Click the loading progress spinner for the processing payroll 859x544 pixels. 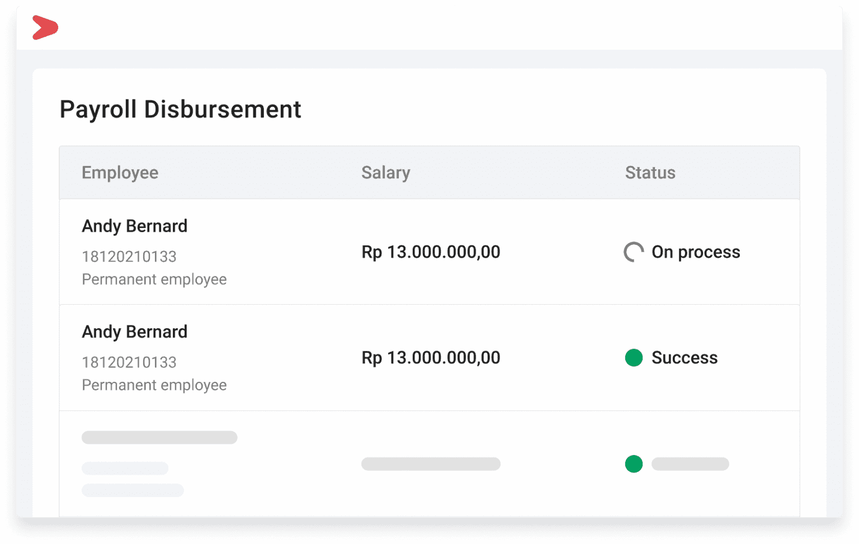coord(634,252)
